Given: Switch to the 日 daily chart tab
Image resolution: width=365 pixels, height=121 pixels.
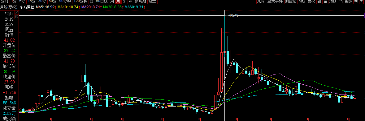Looking at the screenshot, I should [x=92, y=2].
